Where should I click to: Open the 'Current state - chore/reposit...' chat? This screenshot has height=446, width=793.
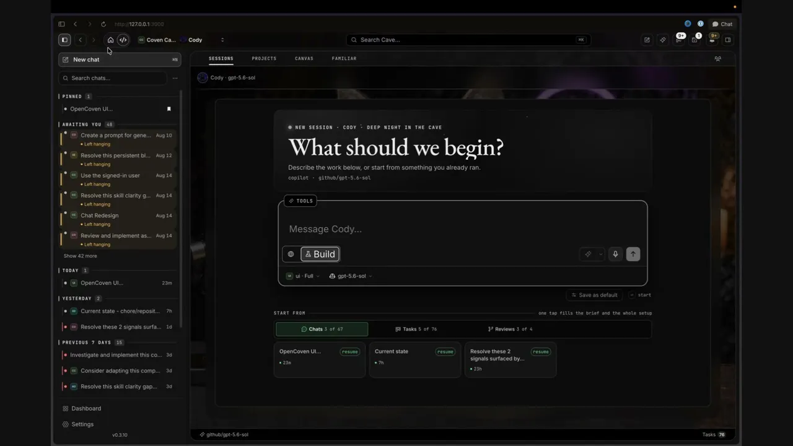[118, 311]
